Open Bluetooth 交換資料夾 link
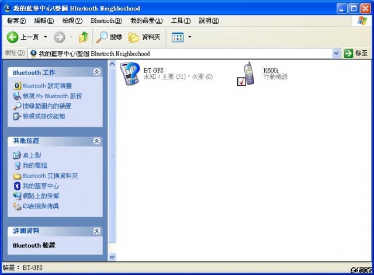The width and height of the screenshot is (374, 275). tap(50, 176)
